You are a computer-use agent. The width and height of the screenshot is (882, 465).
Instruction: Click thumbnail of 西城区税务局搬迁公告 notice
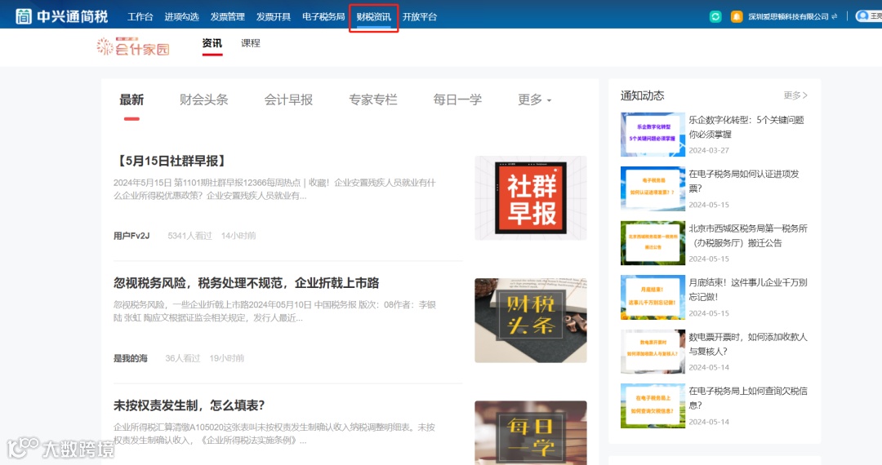(653, 242)
